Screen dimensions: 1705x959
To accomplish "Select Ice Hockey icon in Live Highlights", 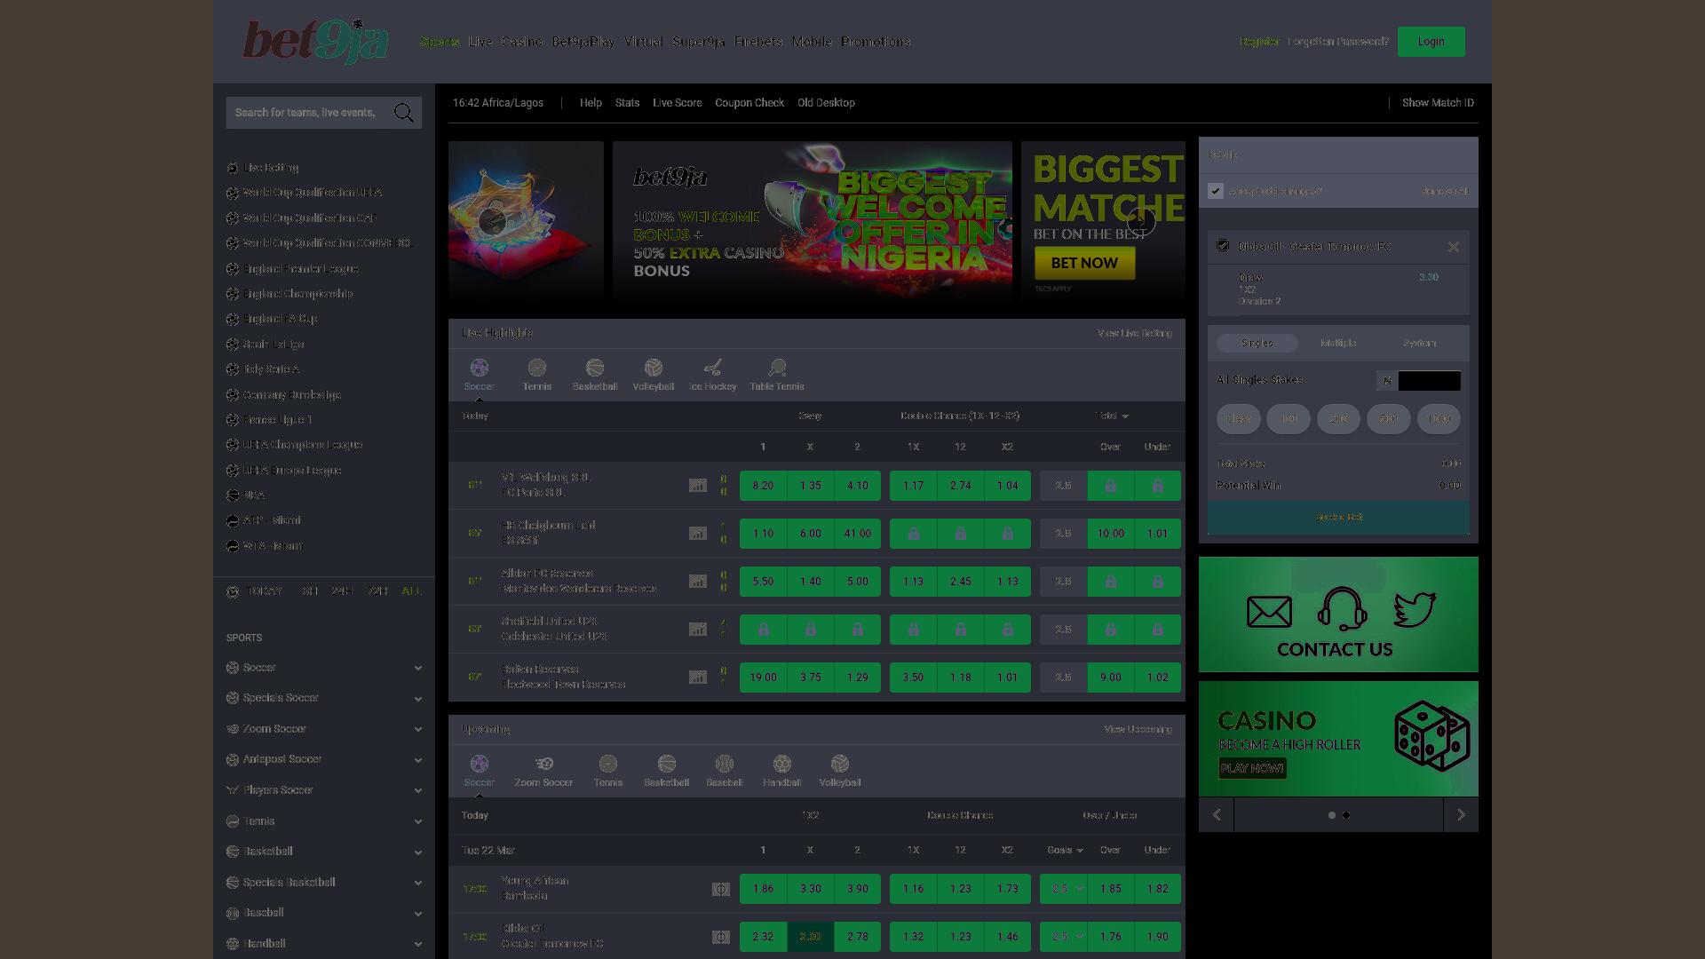I will pos(712,368).
